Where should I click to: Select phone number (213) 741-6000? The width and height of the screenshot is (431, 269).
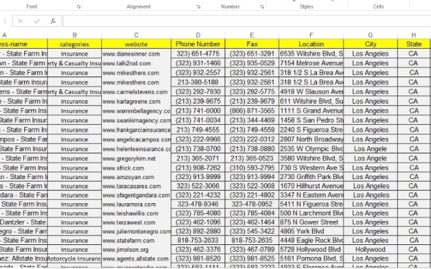[198, 111]
